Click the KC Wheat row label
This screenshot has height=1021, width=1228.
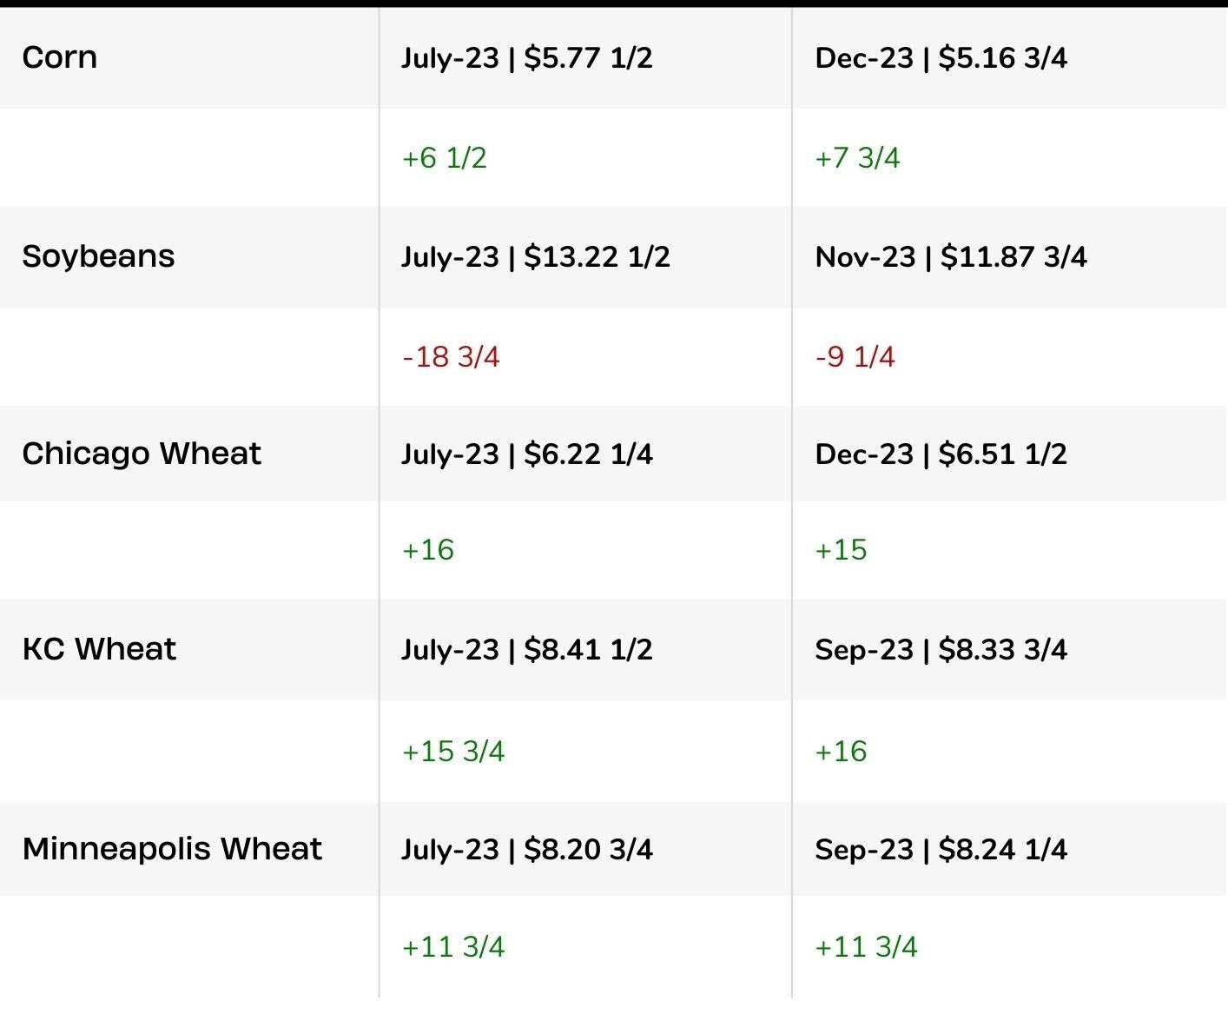click(99, 649)
